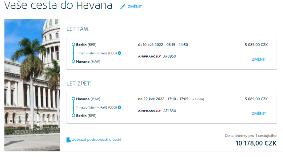The image size is (283, 157).
Task: Click the Air France logo on return flight
Action: pos(149,111)
